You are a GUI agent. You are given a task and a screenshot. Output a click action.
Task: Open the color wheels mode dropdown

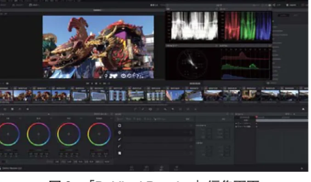[101, 114]
